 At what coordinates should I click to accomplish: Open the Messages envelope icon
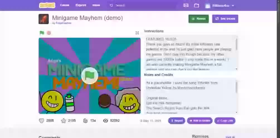pos(186,5)
